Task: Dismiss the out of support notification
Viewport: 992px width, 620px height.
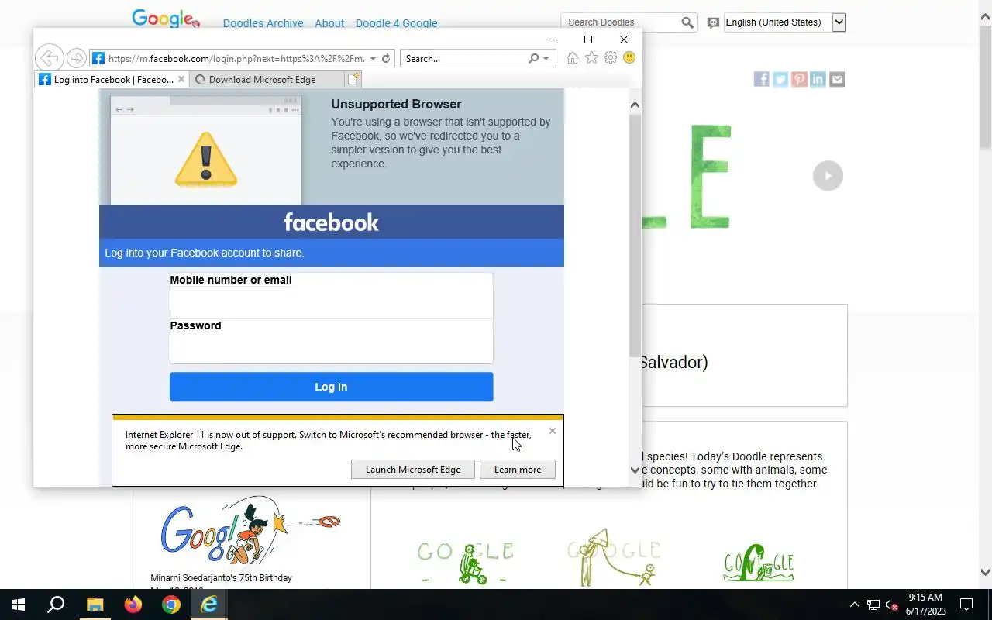Action: tap(553, 431)
